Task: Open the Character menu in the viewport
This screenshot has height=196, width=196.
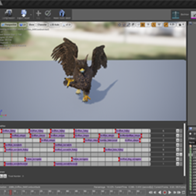Action: tap(42, 25)
